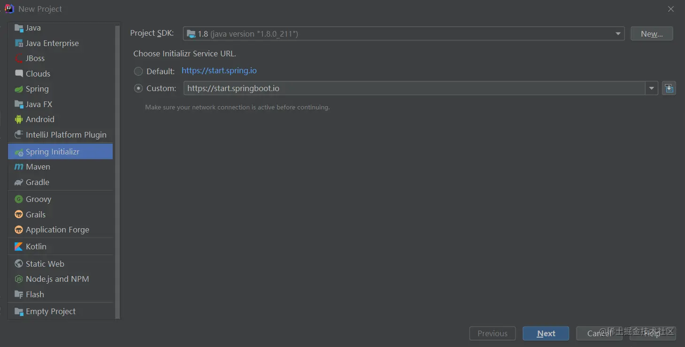Click the icon button beside the Custom URL field
Viewport: 685px width, 347px height.
pyautogui.click(x=669, y=88)
